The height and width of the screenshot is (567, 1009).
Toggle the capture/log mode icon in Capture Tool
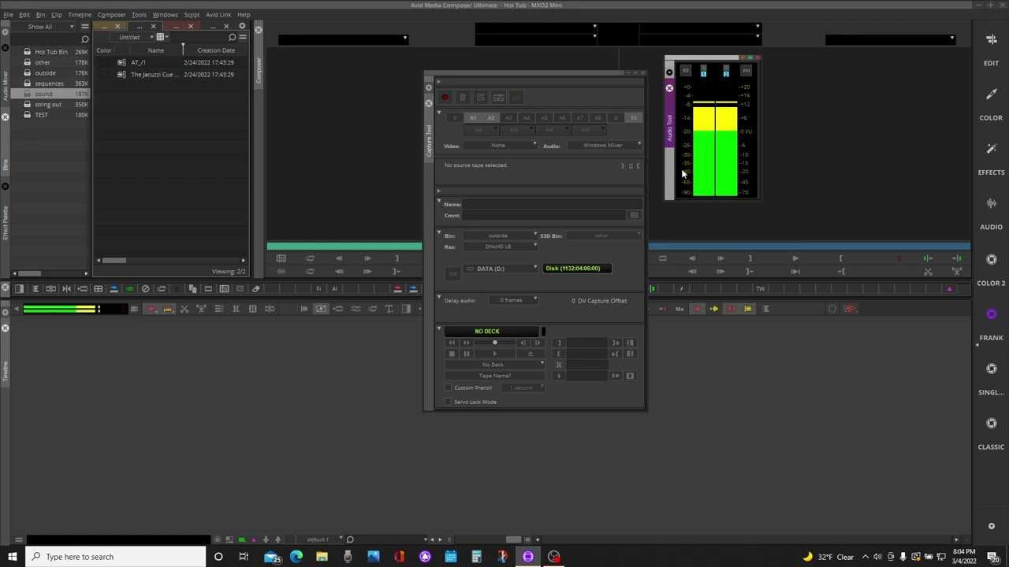[x=481, y=97]
